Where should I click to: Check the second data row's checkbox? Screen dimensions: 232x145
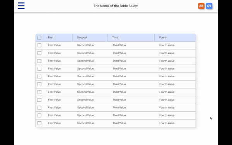[39, 53]
